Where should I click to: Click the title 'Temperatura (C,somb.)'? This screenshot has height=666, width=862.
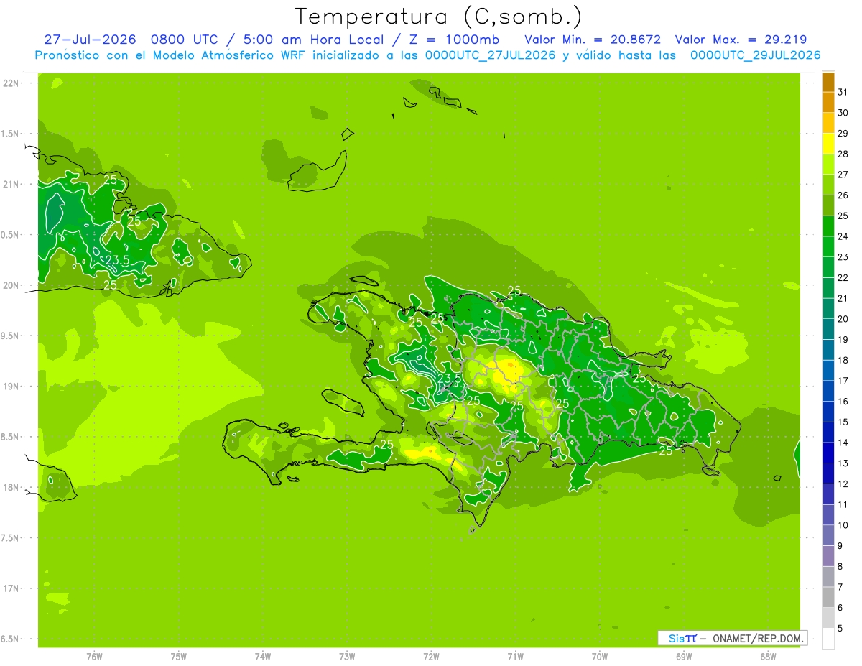[x=438, y=17]
